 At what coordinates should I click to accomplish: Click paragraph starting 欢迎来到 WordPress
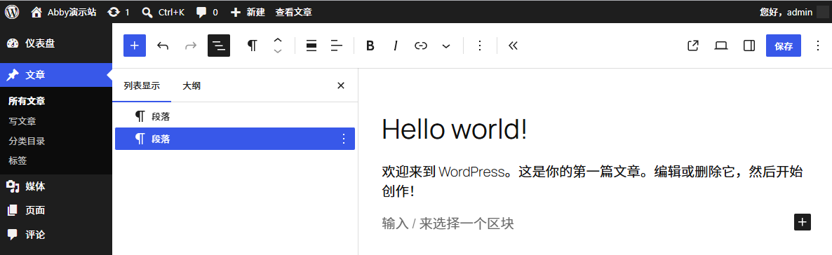click(592, 181)
